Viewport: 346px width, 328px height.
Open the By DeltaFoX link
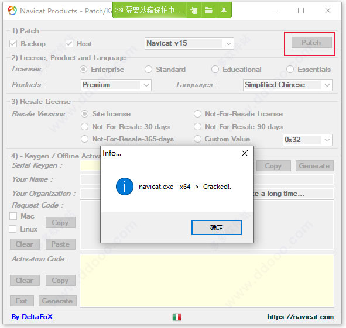(x=32, y=317)
